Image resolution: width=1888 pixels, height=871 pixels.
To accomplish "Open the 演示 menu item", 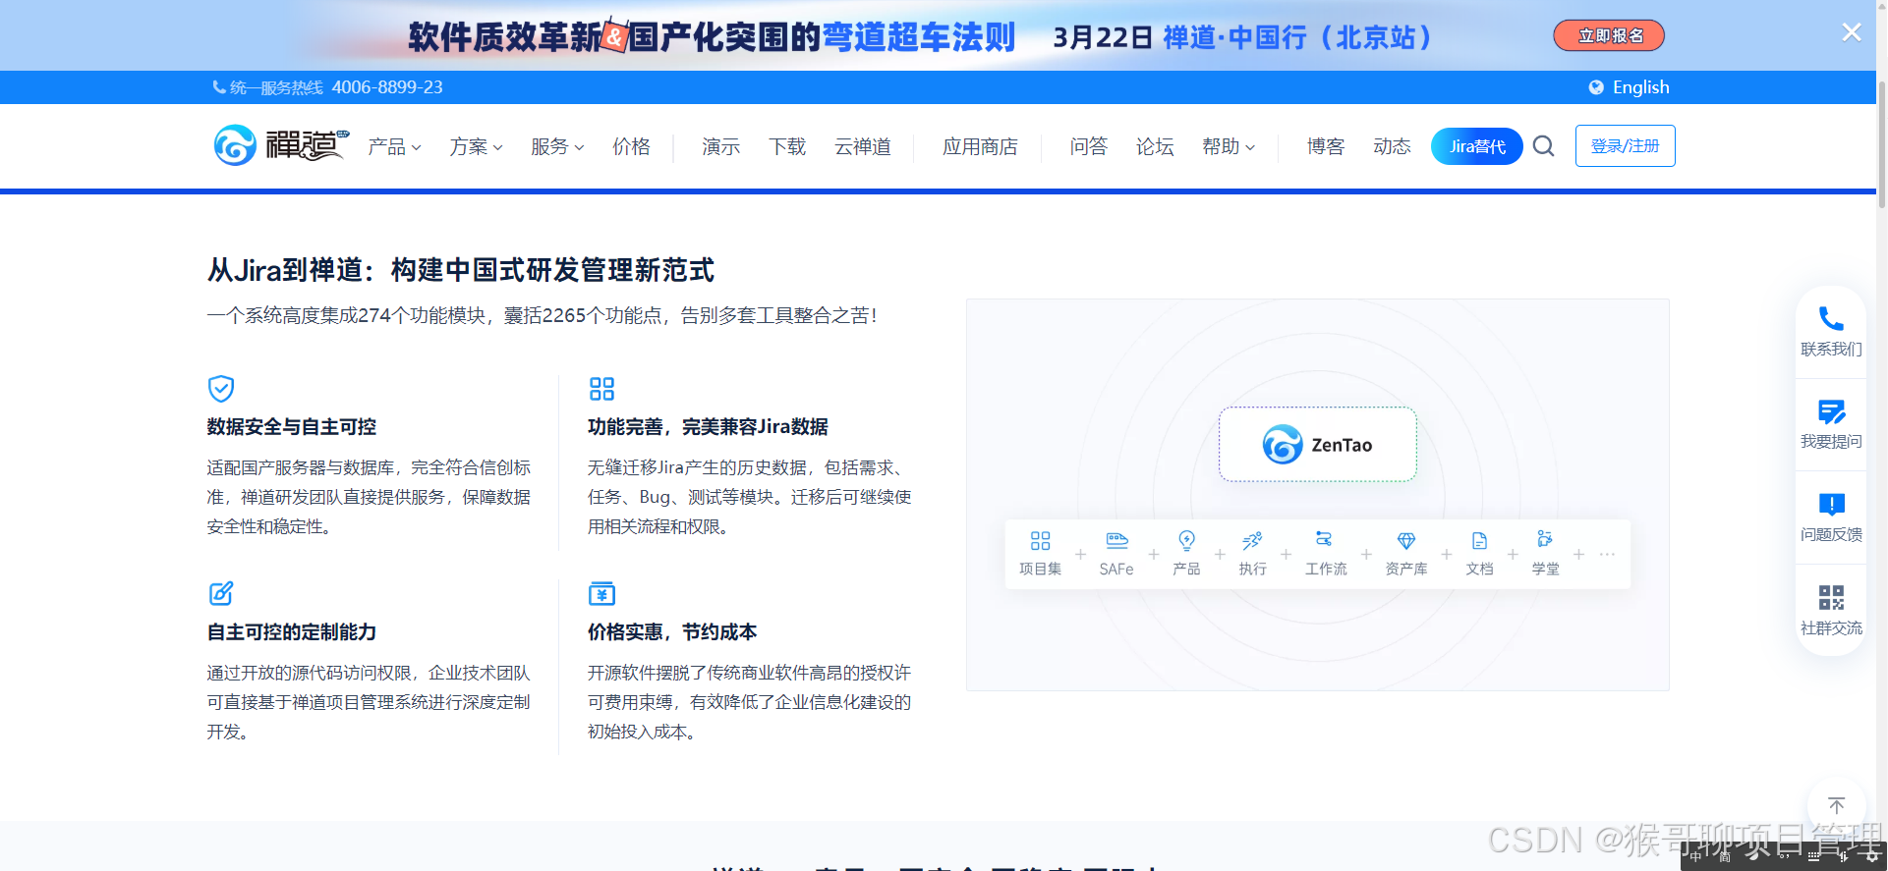I will coord(720,146).
